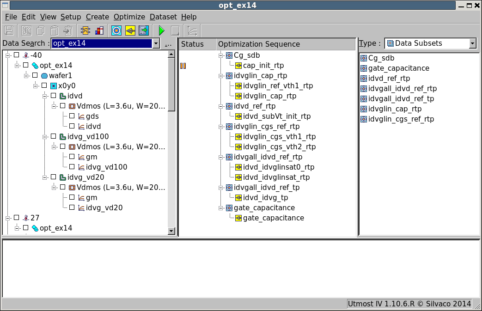Click the Status column header
Screen dimensions: 482x311
[x=197, y=44]
